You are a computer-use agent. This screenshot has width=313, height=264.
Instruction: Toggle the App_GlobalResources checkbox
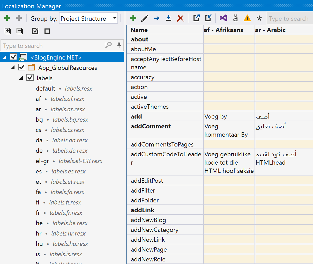pos(22,67)
